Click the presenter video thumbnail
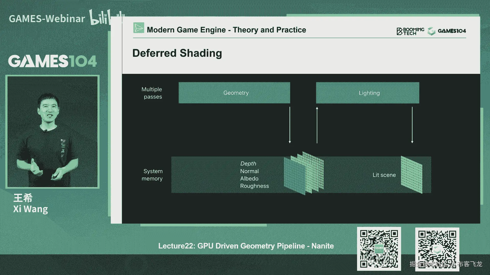This screenshot has width=490, height=275. [x=53, y=132]
